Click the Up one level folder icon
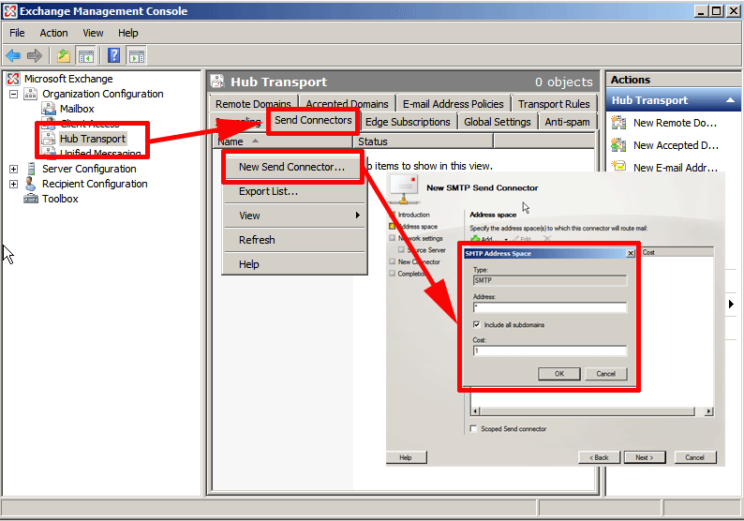This screenshot has height=521, width=744. coord(64,56)
